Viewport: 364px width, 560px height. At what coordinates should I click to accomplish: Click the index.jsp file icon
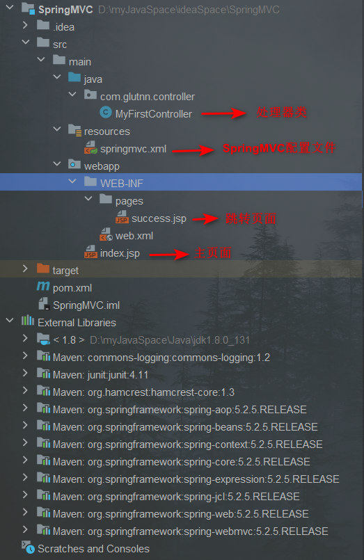pos(90,252)
